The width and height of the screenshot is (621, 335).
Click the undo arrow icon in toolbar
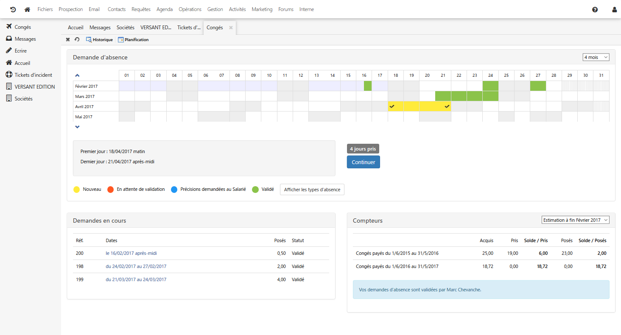tap(77, 39)
